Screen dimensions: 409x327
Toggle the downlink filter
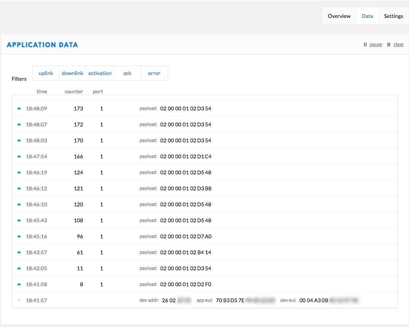pos(72,73)
